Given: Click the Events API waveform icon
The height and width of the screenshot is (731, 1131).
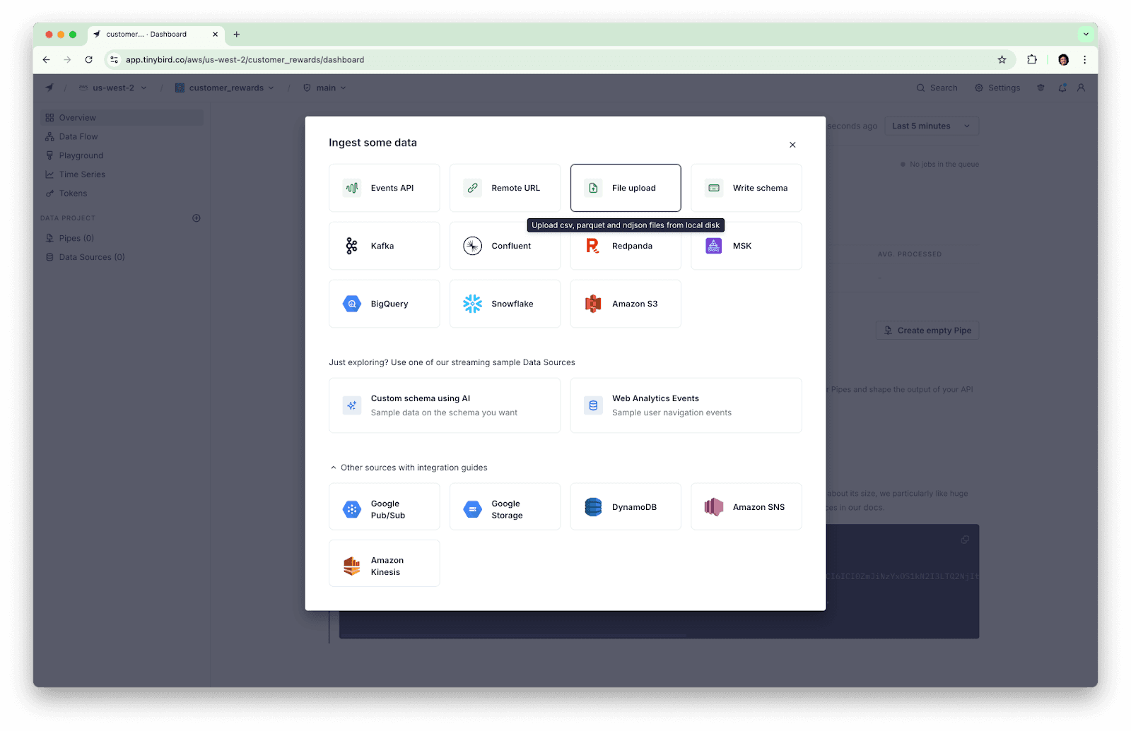Looking at the screenshot, I should click(x=351, y=188).
